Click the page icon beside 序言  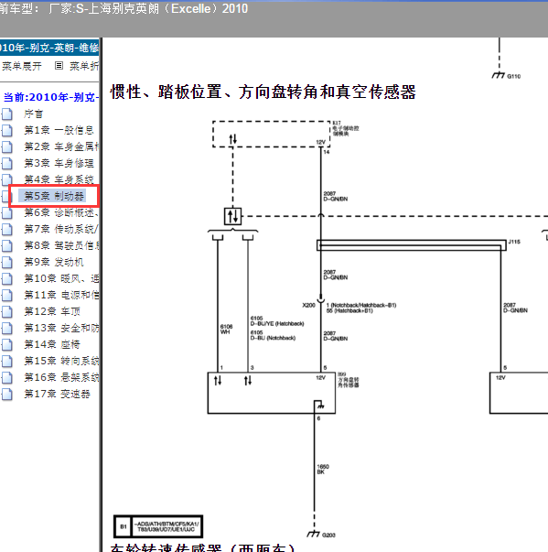coord(6,114)
